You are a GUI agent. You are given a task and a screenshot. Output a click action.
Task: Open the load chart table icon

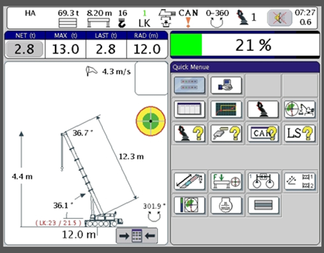click(x=189, y=109)
